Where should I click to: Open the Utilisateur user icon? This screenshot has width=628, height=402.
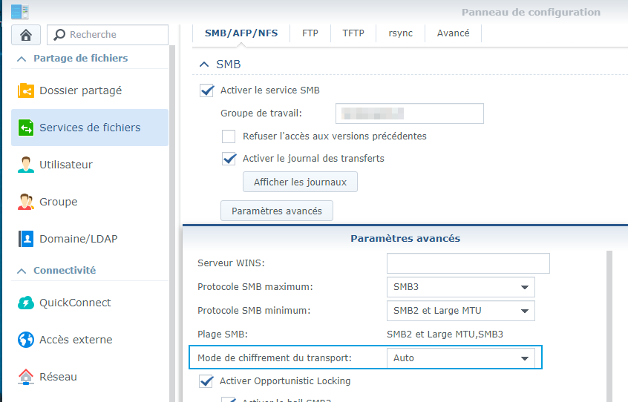click(26, 165)
